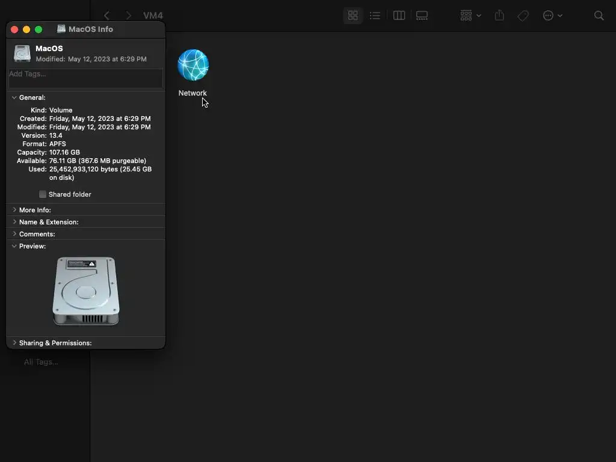The height and width of the screenshot is (462, 616).
Task: Collapse the Preview section
Action: tap(14, 246)
